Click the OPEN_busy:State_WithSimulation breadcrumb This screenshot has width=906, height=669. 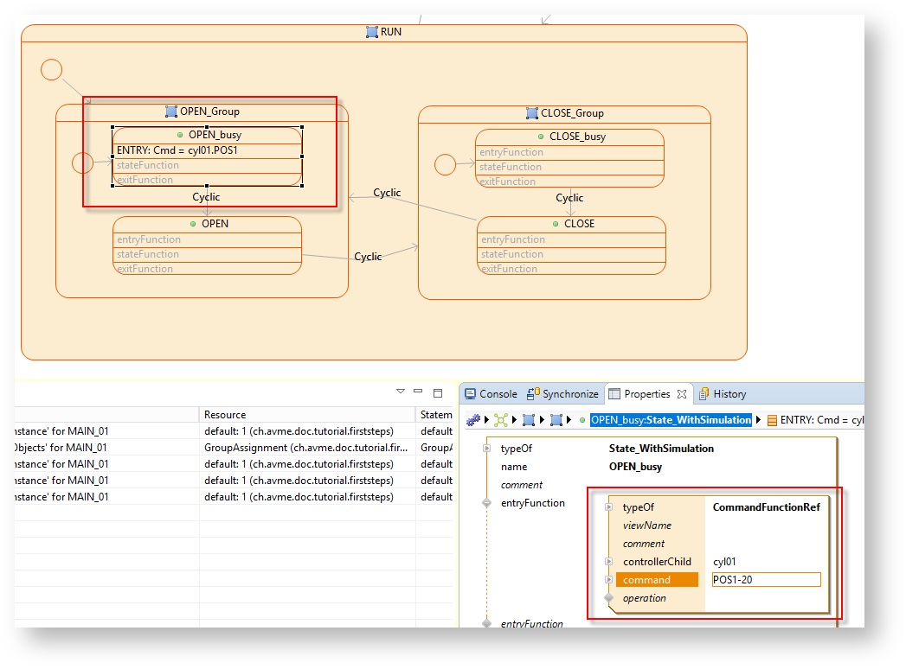coord(671,420)
